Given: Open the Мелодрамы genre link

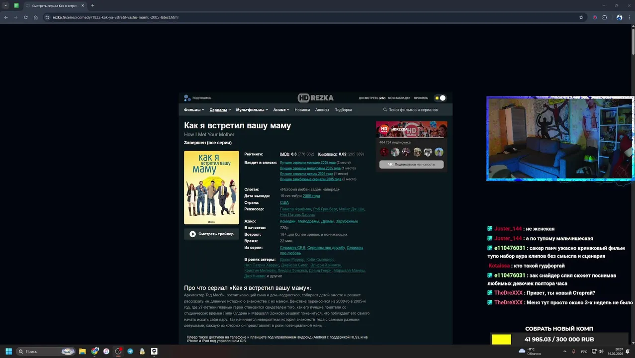Looking at the screenshot, I should [308, 221].
